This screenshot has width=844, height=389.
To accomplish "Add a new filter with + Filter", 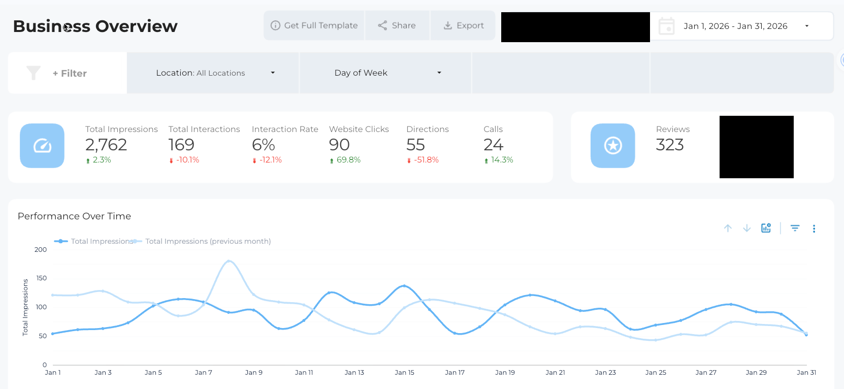I will pos(70,73).
